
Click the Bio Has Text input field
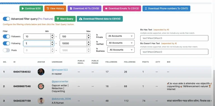point(174,38)
